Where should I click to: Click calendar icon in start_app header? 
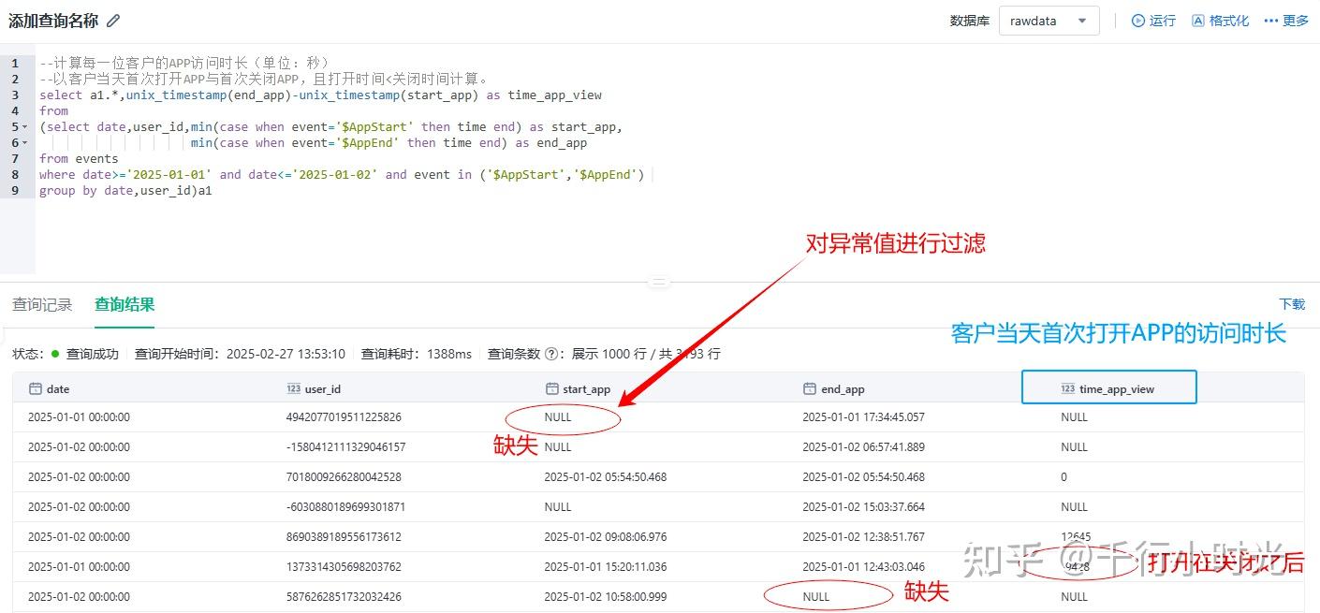pos(551,388)
